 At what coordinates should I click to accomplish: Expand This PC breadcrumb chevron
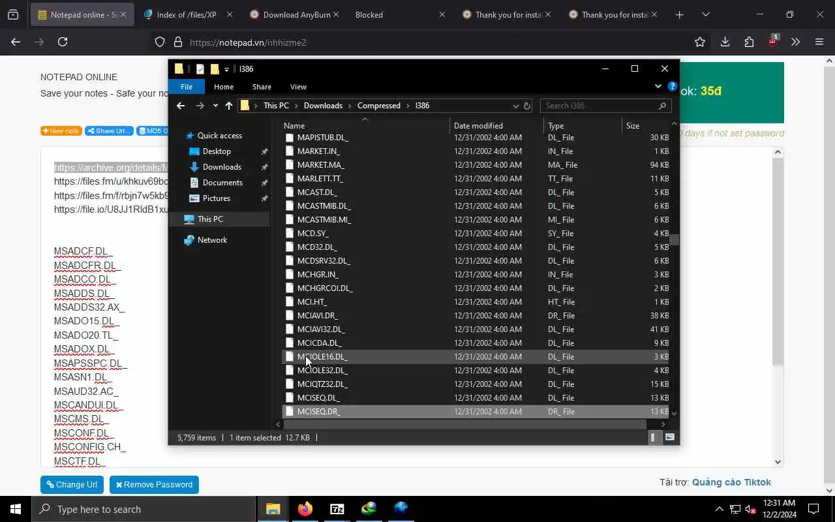tap(296, 106)
